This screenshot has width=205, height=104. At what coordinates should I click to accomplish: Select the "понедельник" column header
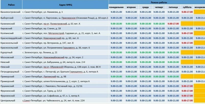(x=116, y=7)
